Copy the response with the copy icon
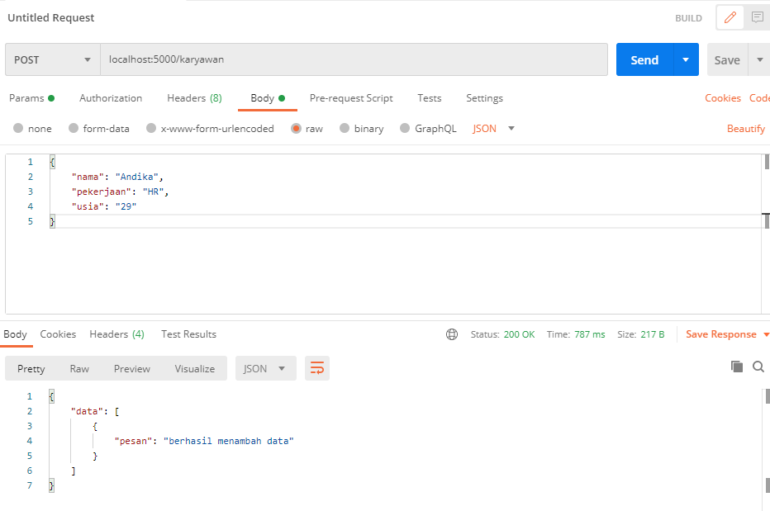The height and width of the screenshot is (511, 770). coord(737,367)
